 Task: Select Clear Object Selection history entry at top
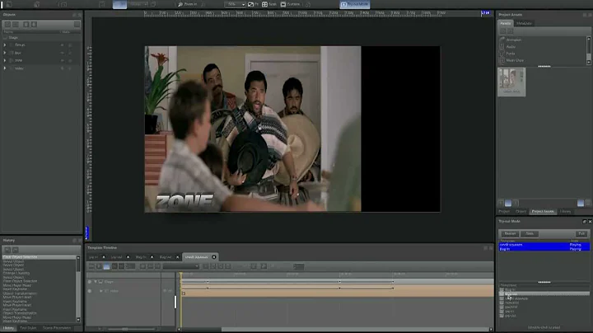coord(40,257)
